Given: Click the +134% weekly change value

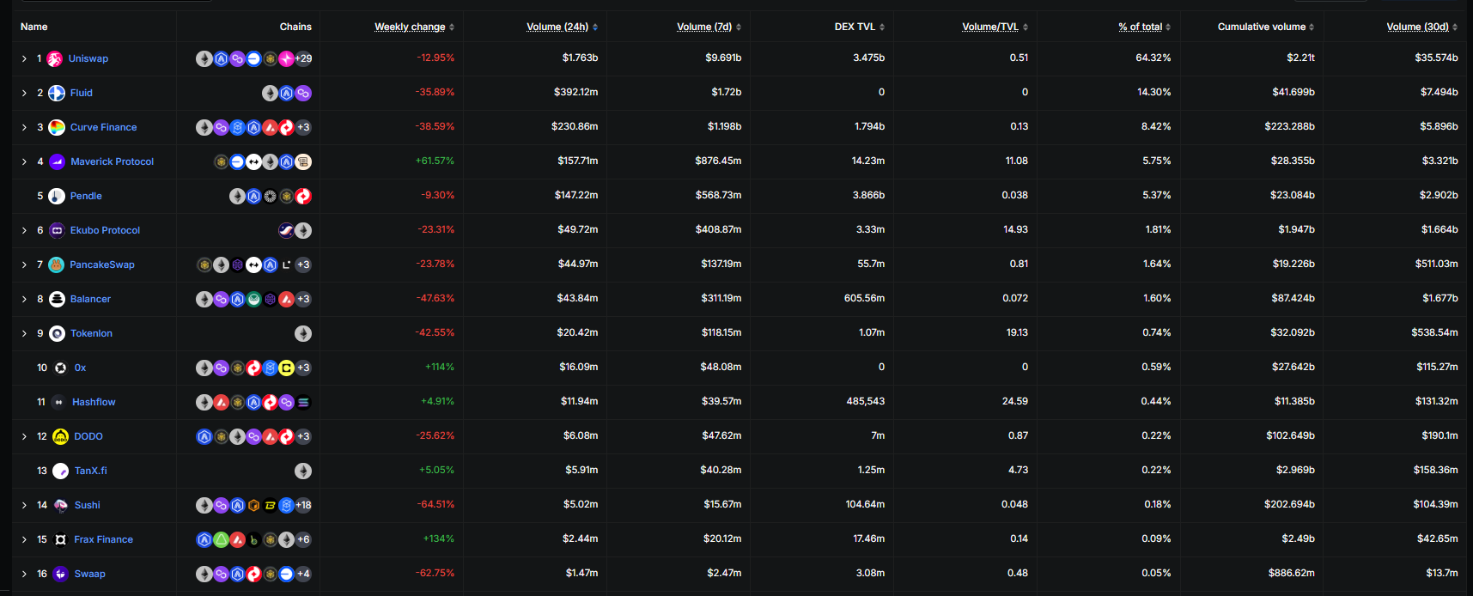Looking at the screenshot, I should (439, 538).
